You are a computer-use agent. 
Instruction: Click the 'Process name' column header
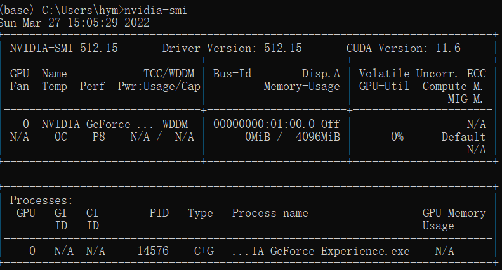click(x=270, y=213)
